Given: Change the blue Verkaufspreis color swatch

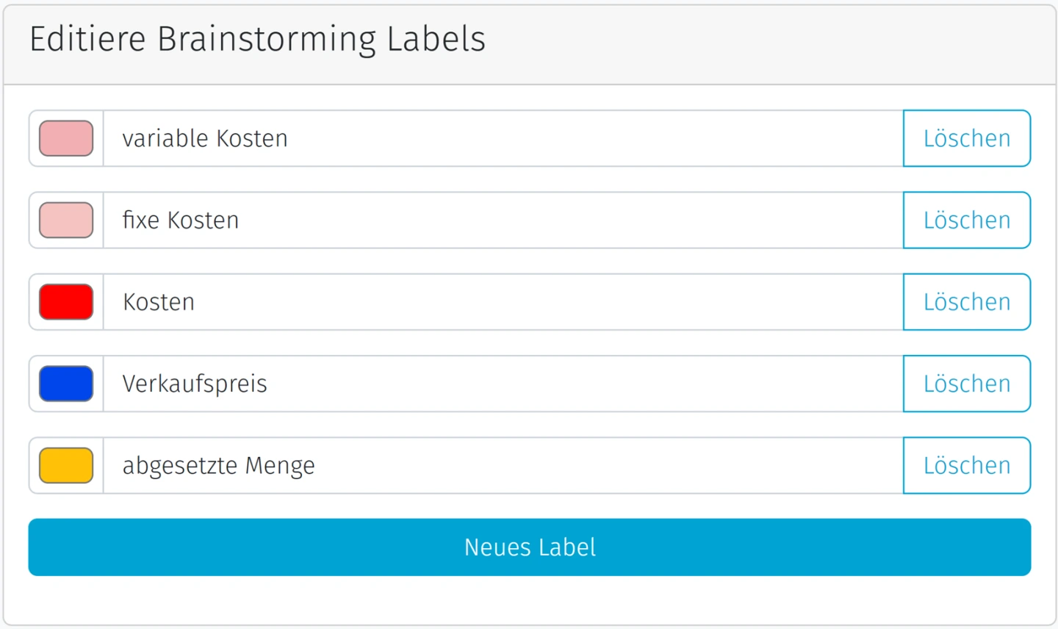Looking at the screenshot, I should point(66,384).
